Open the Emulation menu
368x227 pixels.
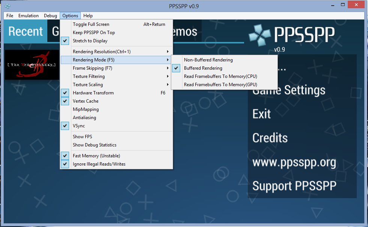coord(29,16)
